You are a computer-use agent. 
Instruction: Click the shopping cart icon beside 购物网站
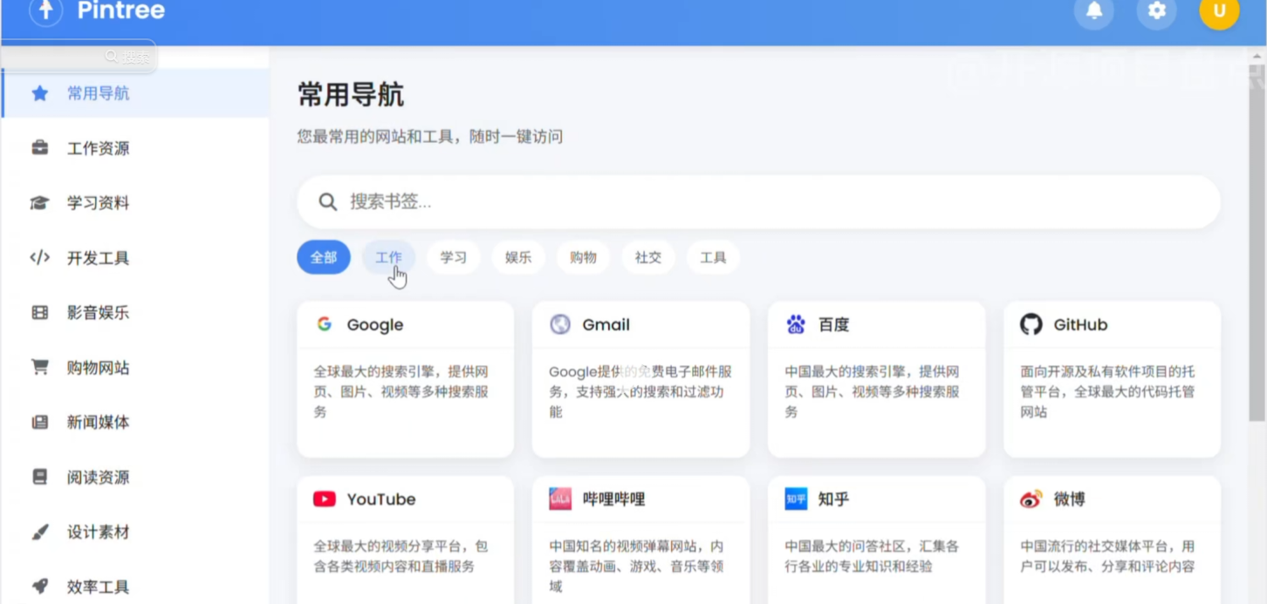click(39, 367)
